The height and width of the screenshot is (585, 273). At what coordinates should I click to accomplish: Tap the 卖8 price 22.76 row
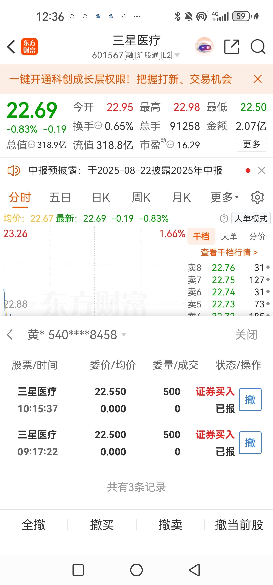(x=229, y=268)
